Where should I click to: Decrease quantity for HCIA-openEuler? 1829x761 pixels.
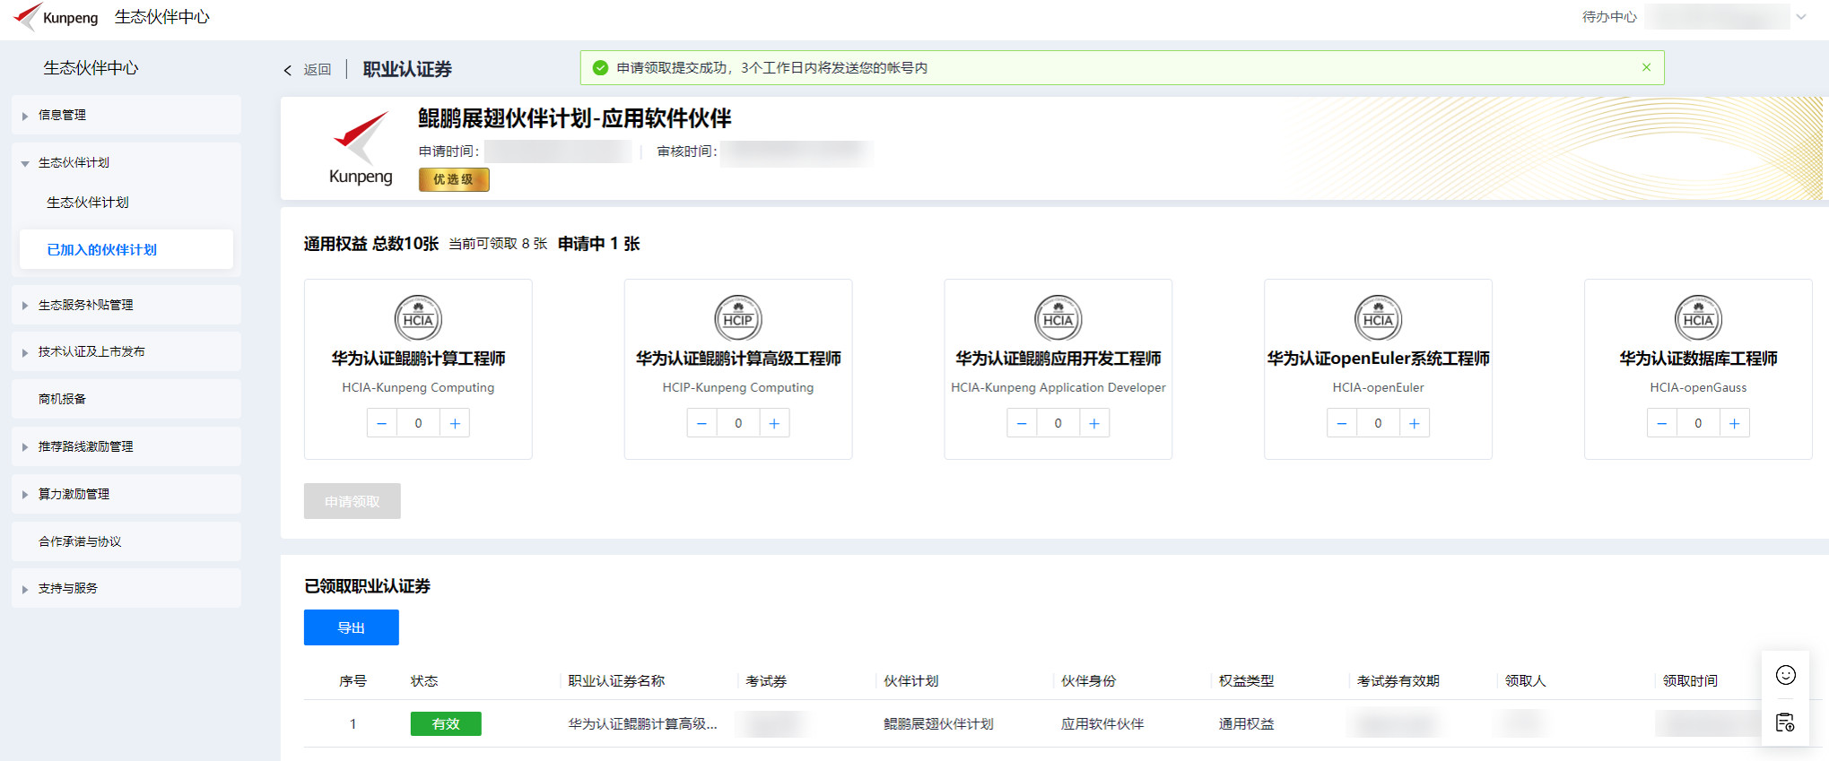pos(1342,423)
